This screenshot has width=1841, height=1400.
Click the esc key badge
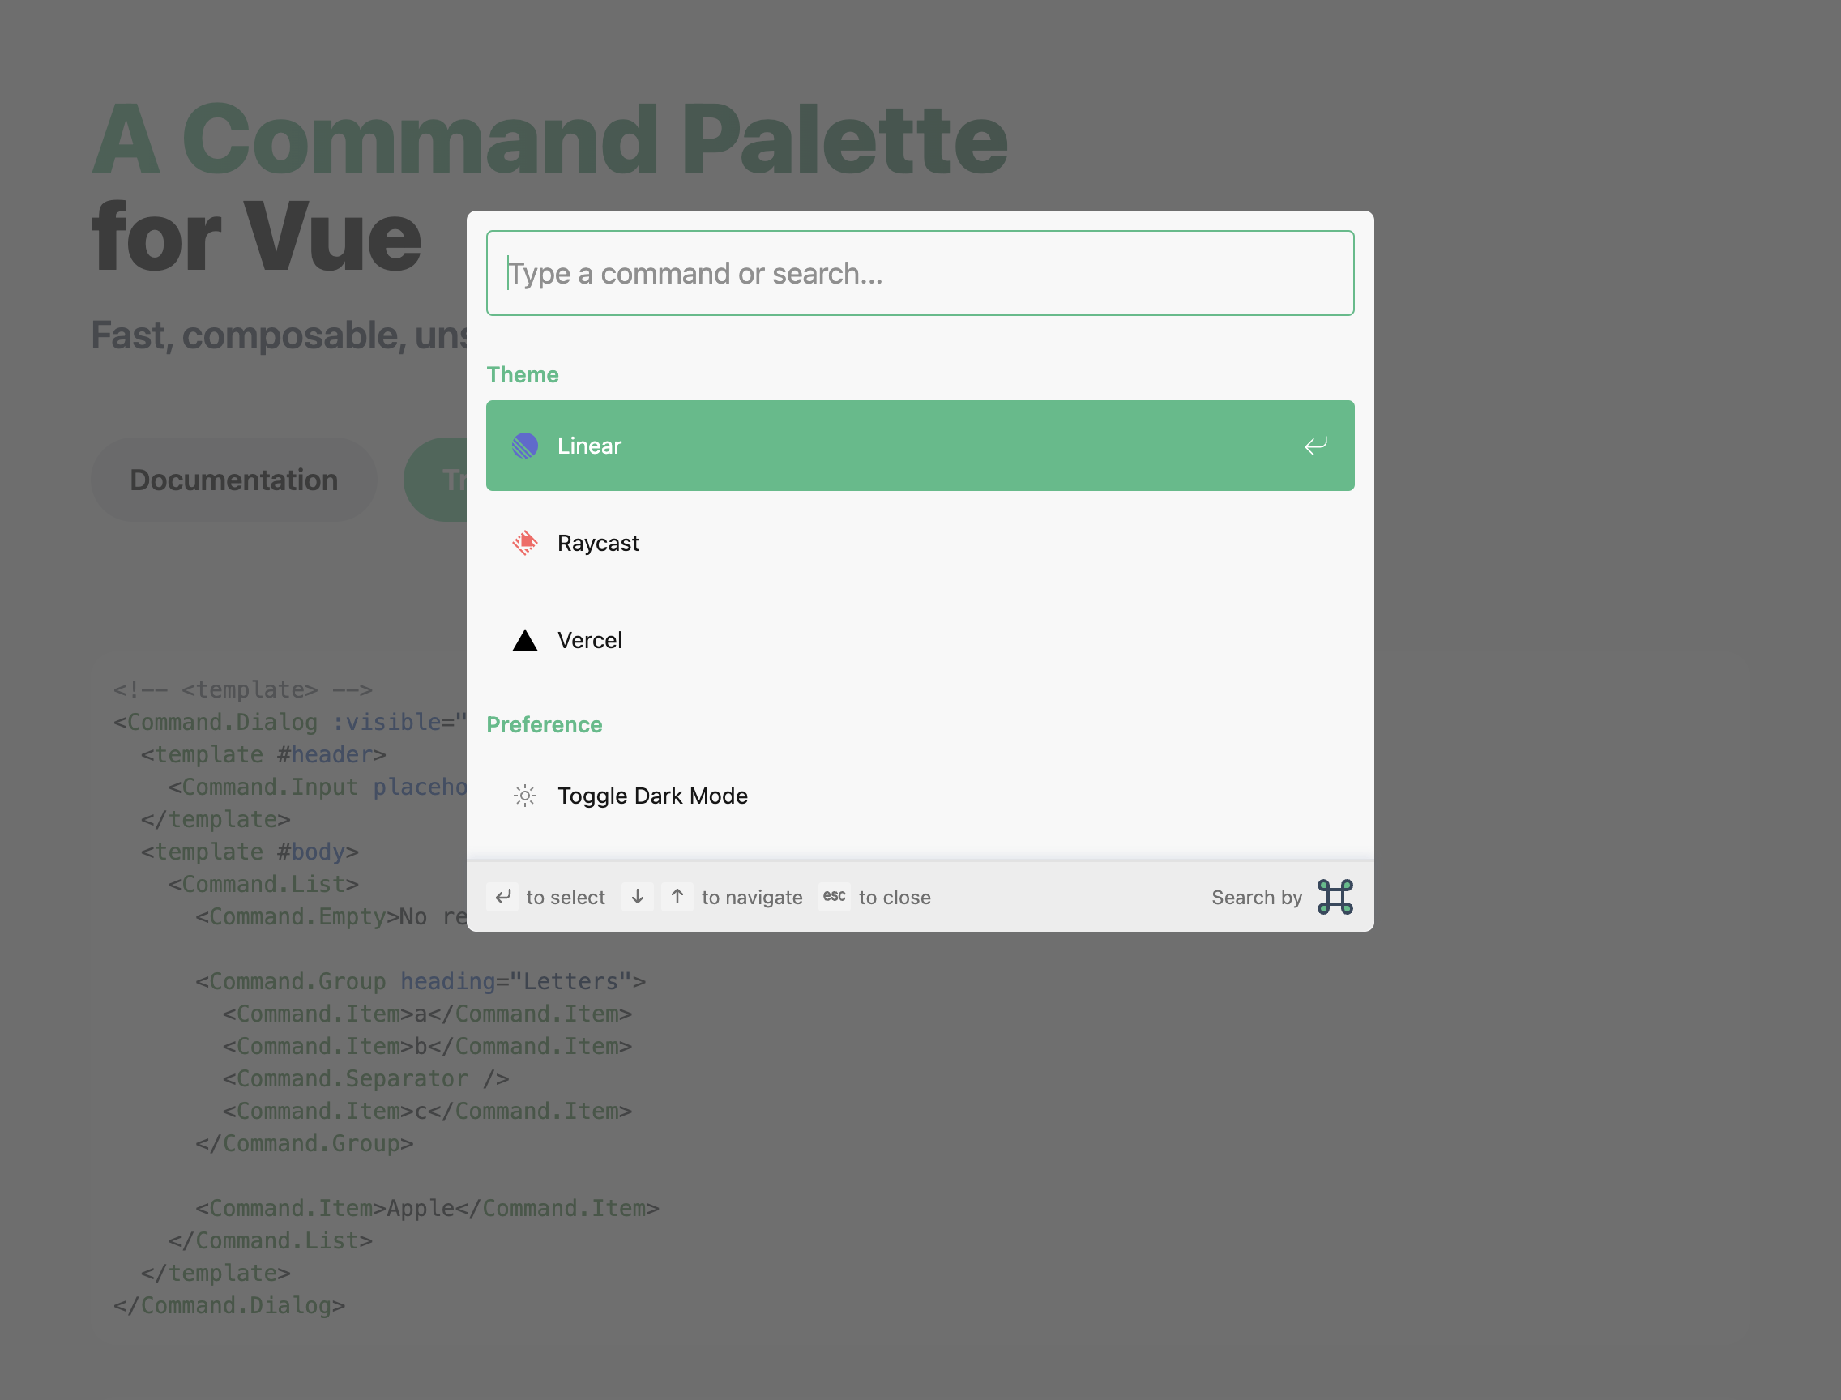pyautogui.click(x=835, y=897)
